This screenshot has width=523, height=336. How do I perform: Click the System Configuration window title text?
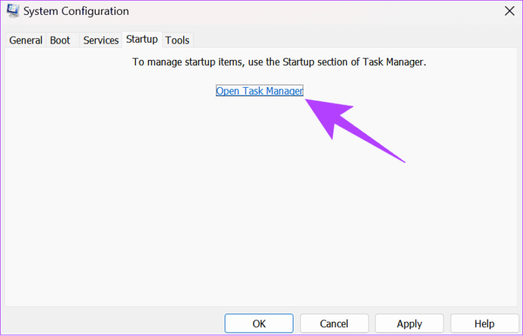point(78,11)
